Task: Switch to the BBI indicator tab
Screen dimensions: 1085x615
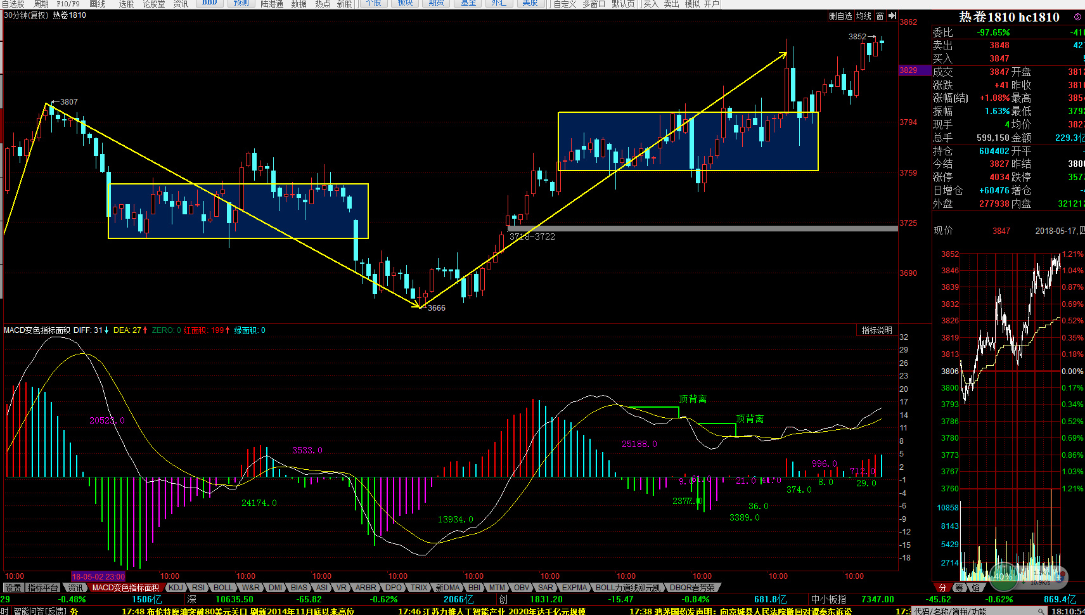Action: click(475, 588)
